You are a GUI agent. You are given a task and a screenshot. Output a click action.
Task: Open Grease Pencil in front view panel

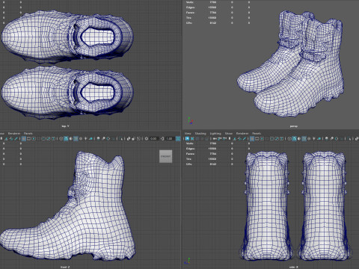16,138
